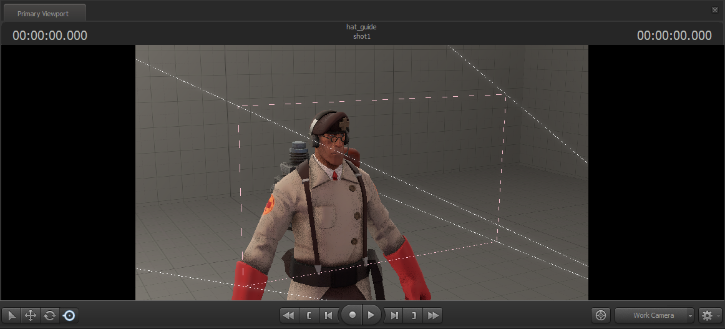Click the hat_guide session name

click(x=361, y=27)
